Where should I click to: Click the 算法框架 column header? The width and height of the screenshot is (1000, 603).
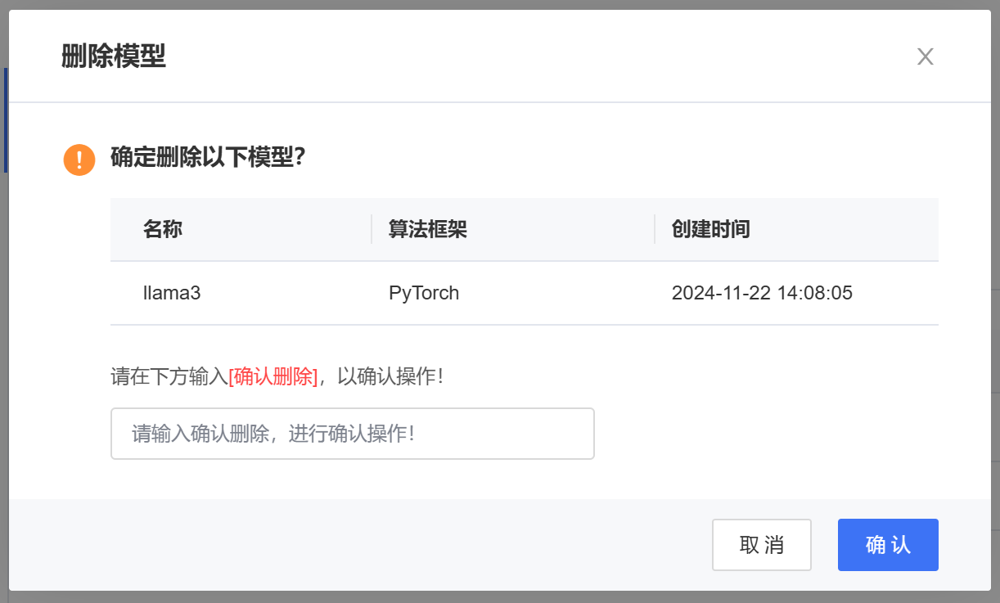point(428,229)
